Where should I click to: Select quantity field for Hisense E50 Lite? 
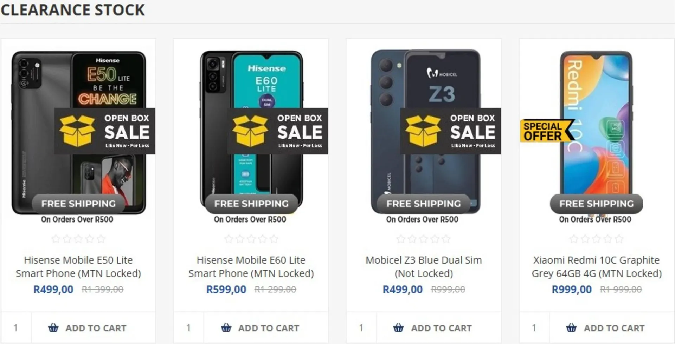(x=16, y=328)
